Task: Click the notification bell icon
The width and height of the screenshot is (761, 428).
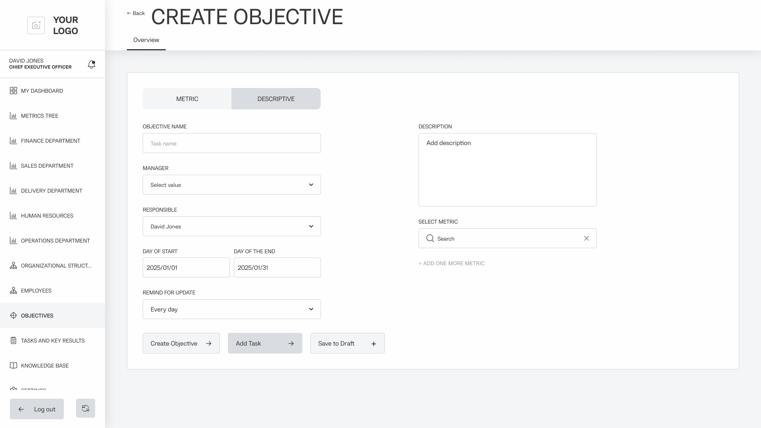Action: [92, 64]
